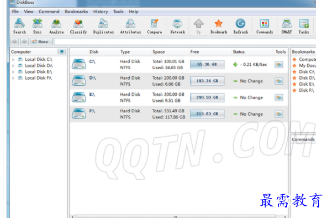Select Local Disk F:\ in tree
Image resolution: width=327 pixels, height=218 pixels.
pyautogui.click(x=39, y=78)
